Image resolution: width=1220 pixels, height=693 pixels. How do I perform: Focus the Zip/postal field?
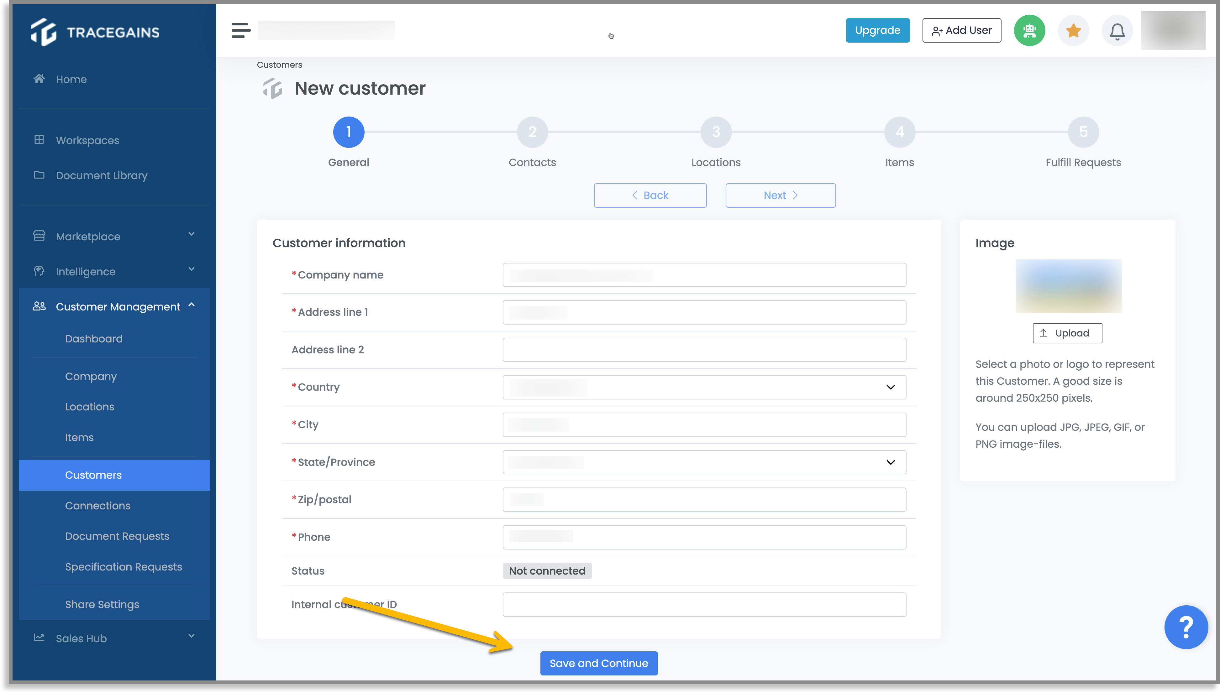(x=704, y=500)
